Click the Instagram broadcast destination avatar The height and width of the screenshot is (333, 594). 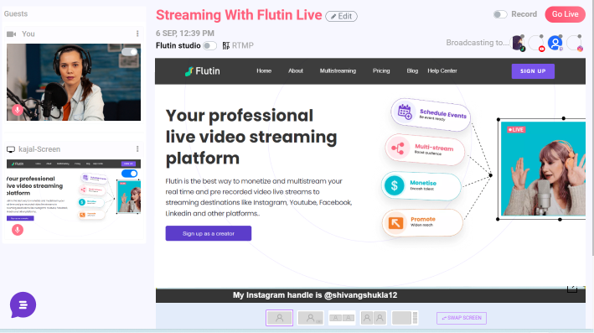[x=574, y=43]
